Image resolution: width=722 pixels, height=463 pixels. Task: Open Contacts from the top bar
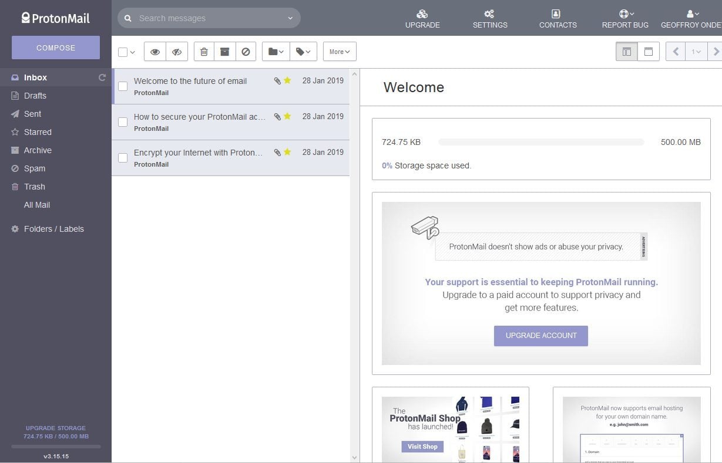coord(558,19)
